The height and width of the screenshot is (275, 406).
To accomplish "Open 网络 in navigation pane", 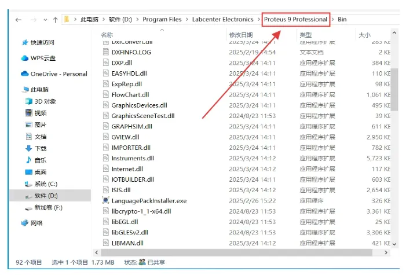I will (36, 223).
